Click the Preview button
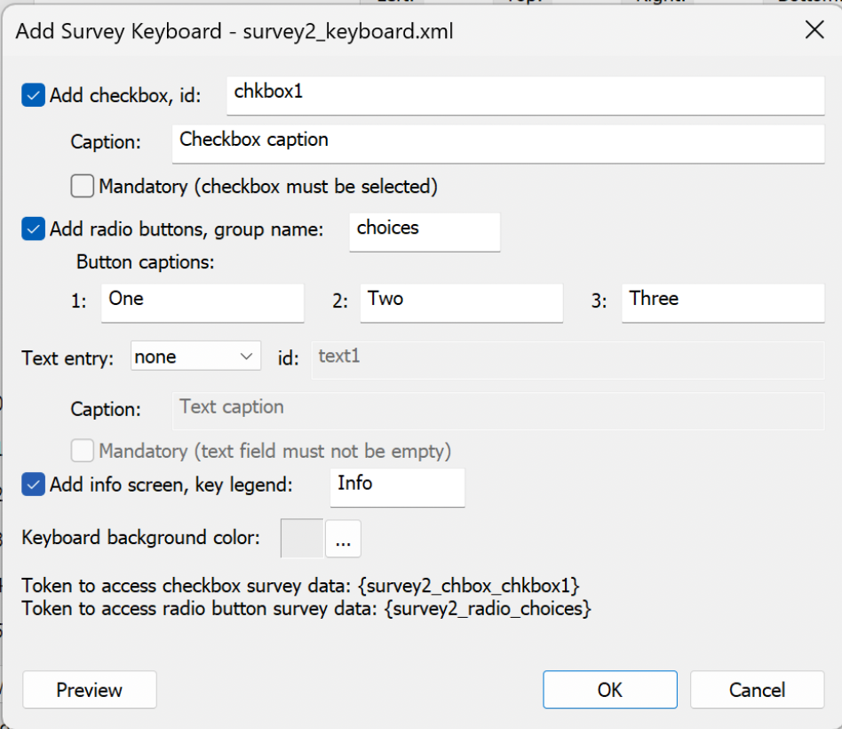Viewport: 842px width, 729px height. tap(90, 690)
